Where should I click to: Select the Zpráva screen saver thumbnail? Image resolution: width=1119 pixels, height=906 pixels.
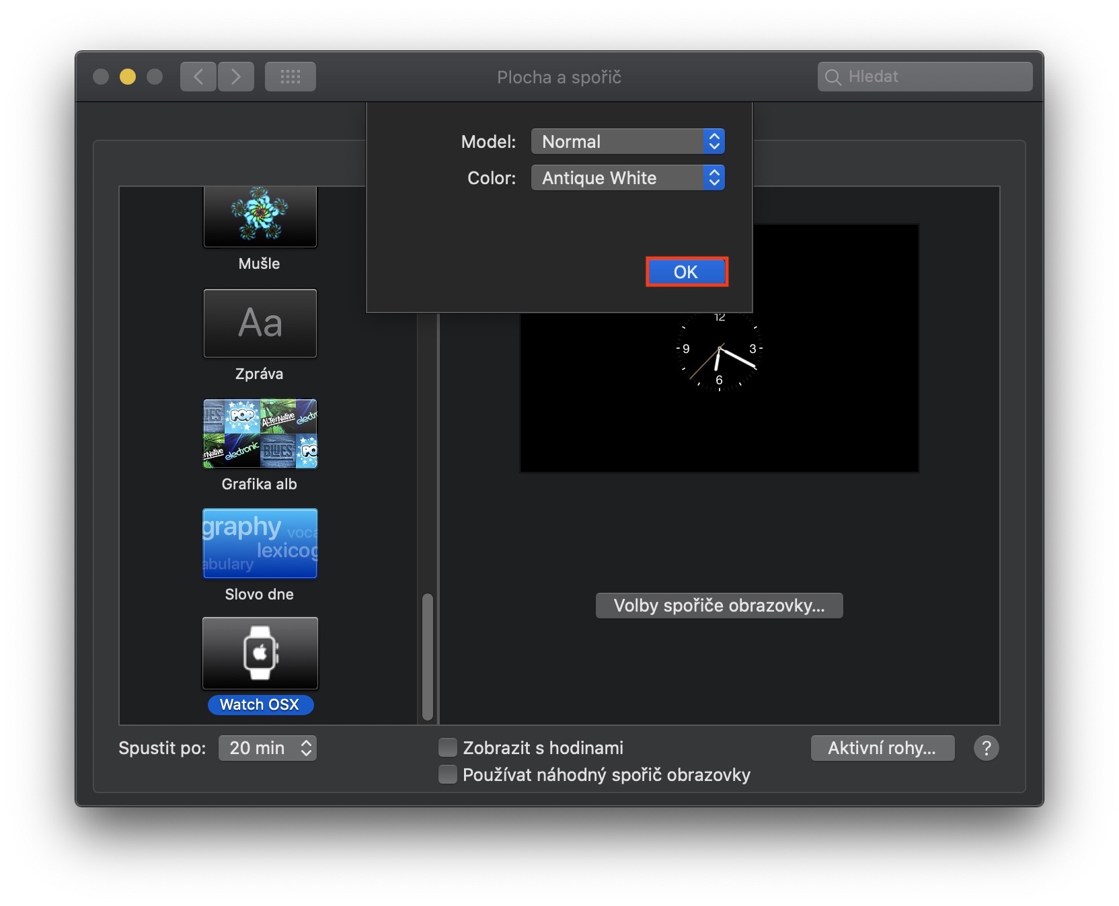(x=260, y=323)
